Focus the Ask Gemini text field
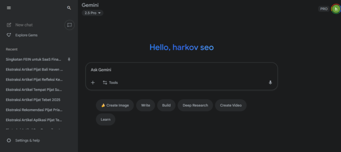The height and width of the screenshot is (152, 341). 180,70
